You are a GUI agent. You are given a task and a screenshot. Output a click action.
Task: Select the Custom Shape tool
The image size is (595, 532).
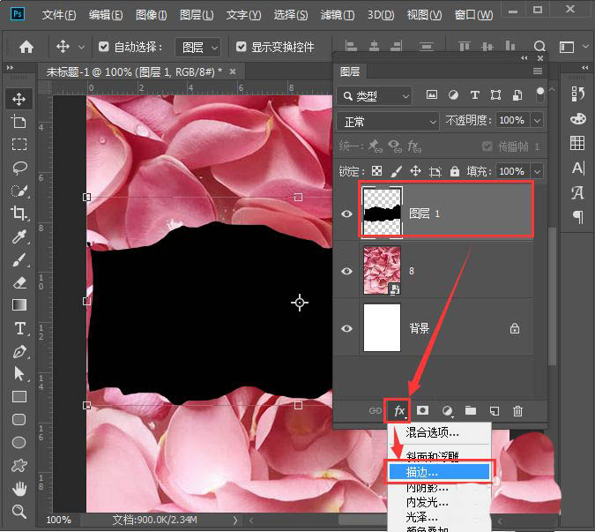point(19,465)
